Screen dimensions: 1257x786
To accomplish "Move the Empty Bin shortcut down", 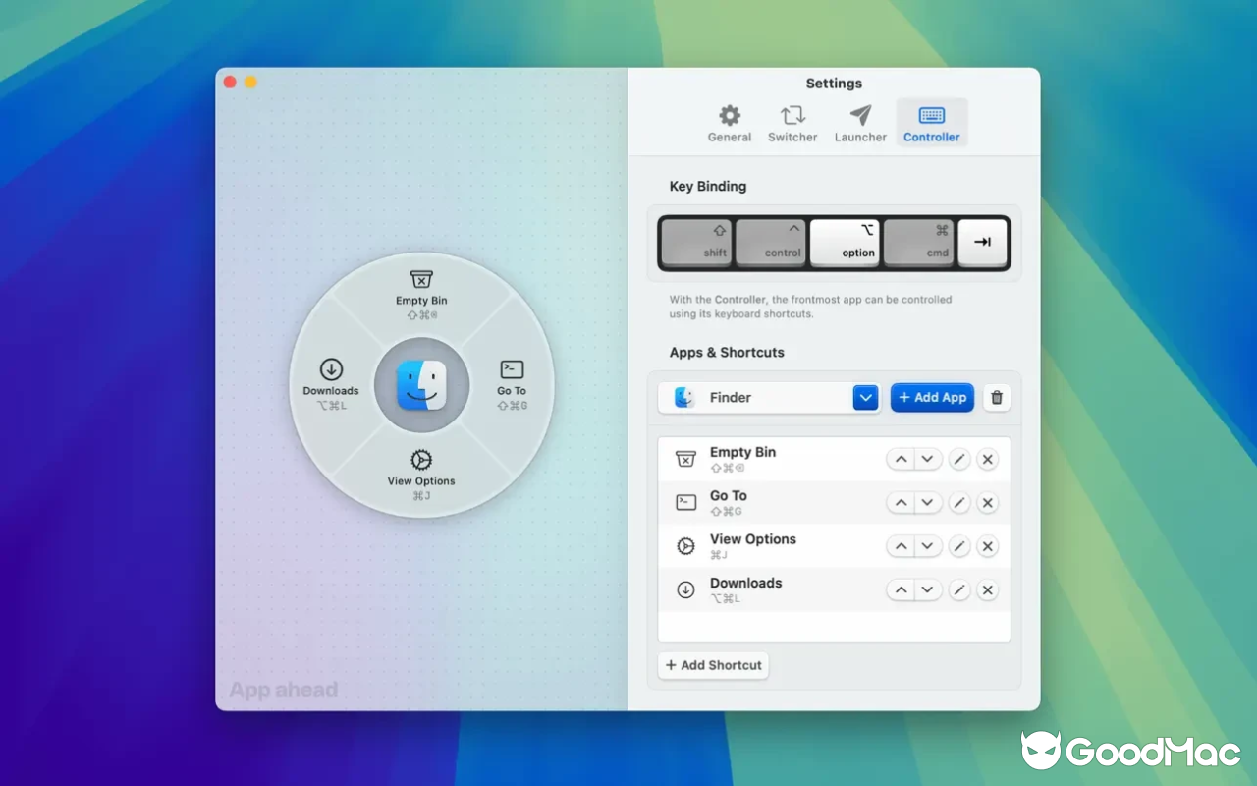I will point(927,459).
